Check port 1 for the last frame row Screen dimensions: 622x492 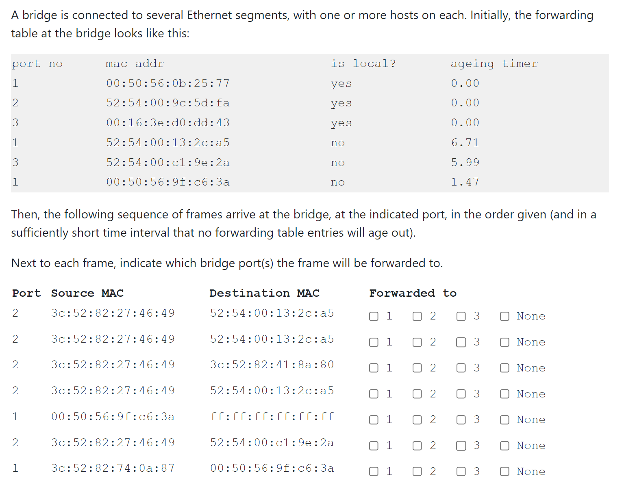[x=374, y=471]
